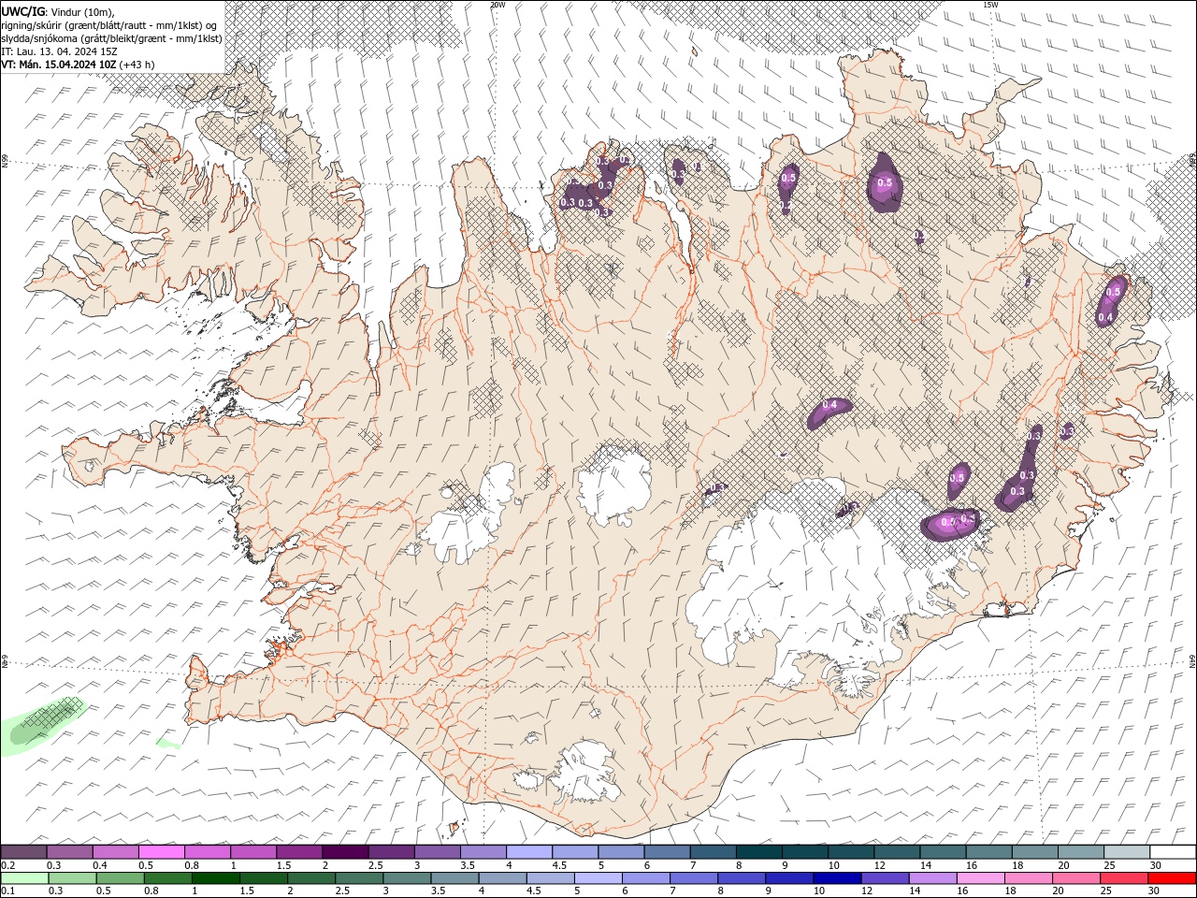The image size is (1197, 898).
Task: Select the bright pink 0.5 snow swatch
Action: tap(161, 852)
